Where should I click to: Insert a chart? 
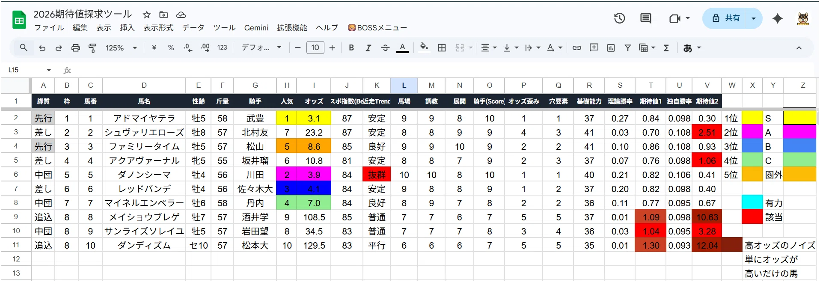pos(611,48)
